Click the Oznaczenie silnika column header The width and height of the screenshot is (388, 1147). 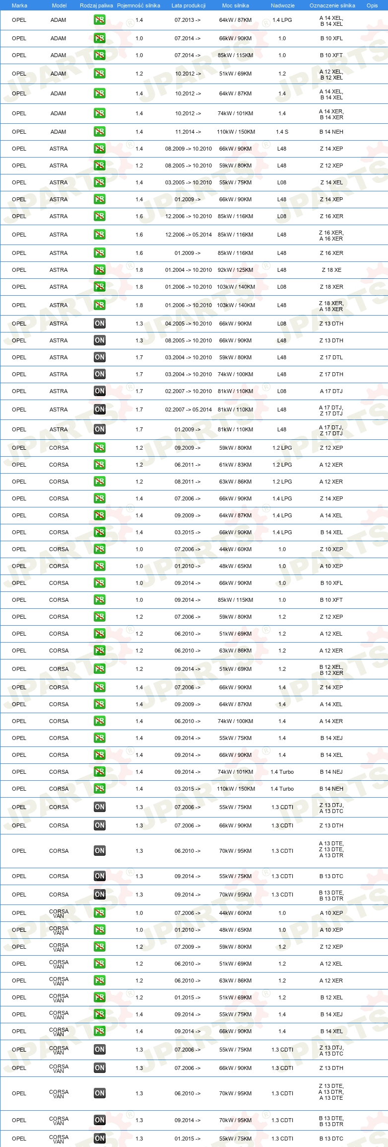[332, 5]
